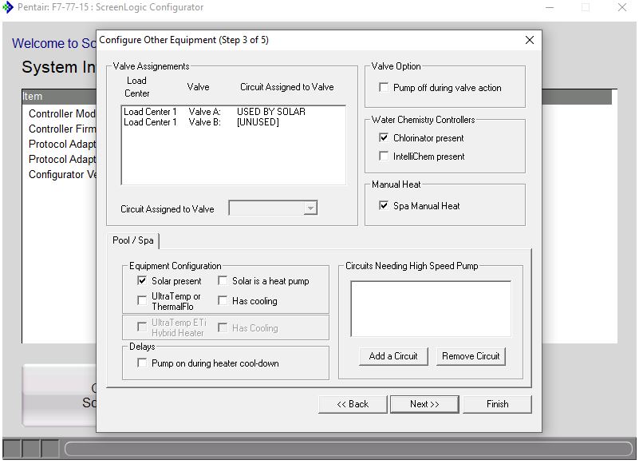Viewport: 639px width, 464px height.
Task: Close the Configure Other Equipment dialog
Action: click(x=530, y=40)
